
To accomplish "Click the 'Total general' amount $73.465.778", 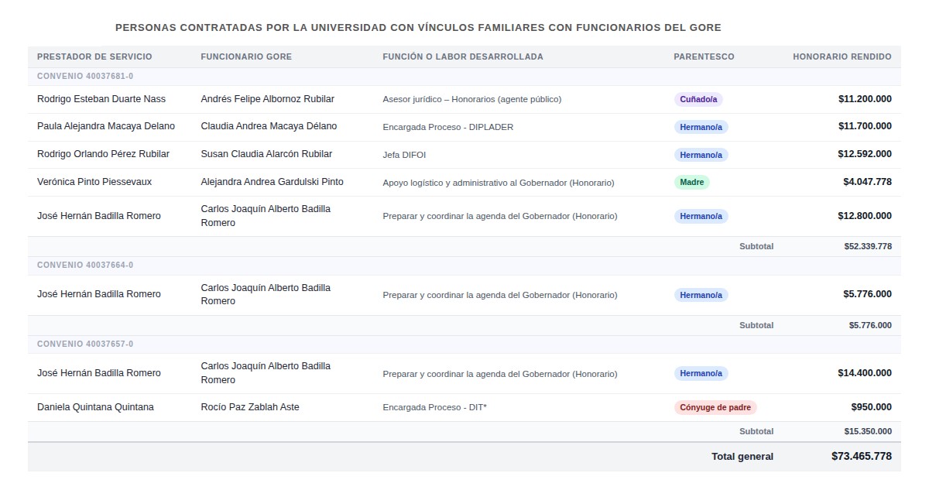I will [x=861, y=456].
